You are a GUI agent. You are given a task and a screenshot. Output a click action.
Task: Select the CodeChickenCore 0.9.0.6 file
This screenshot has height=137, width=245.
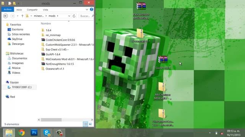60,40
